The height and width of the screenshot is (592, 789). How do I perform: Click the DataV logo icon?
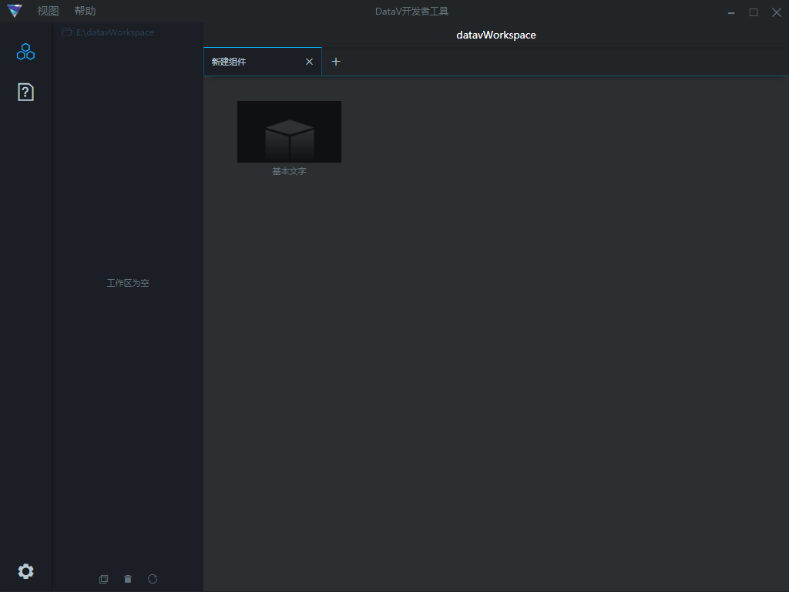point(15,11)
